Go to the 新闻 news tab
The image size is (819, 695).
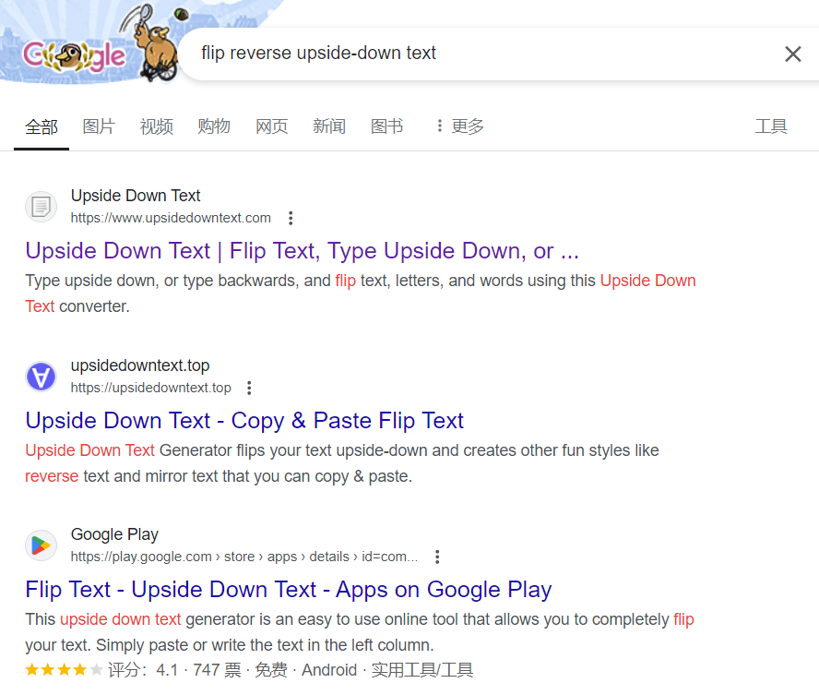pyautogui.click(x=329, y=126)
